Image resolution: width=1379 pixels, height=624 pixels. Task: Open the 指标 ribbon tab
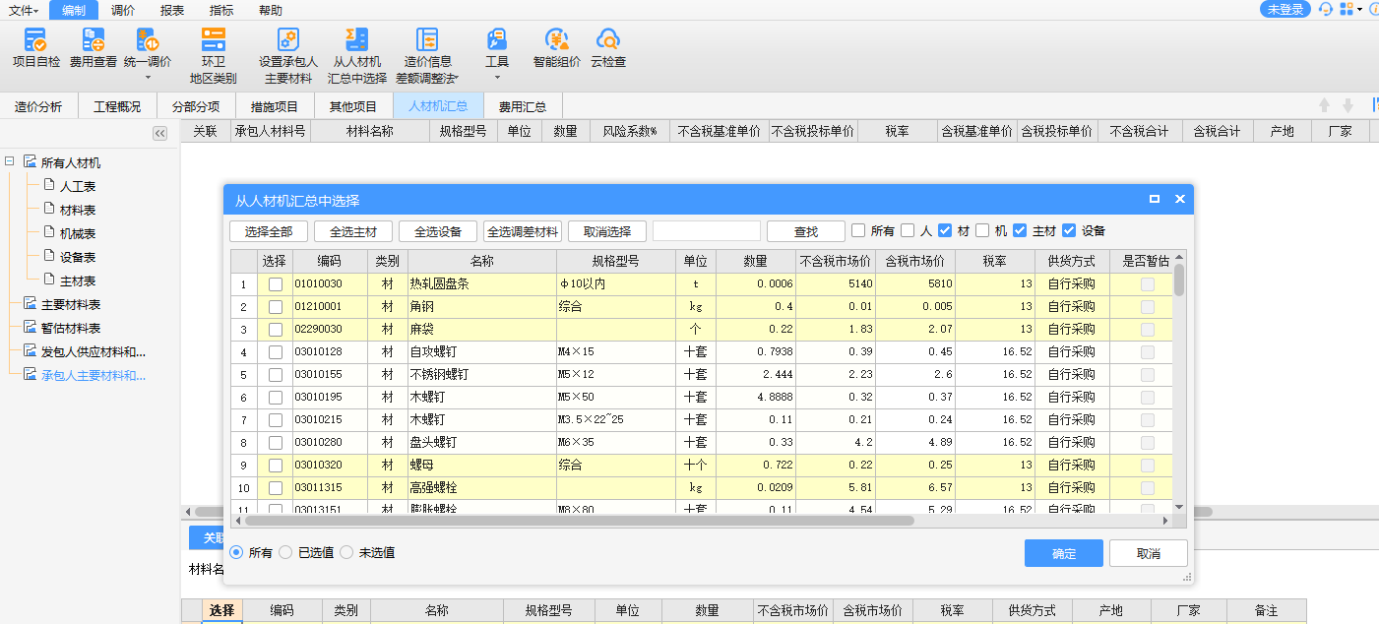[x=221, y=10]
